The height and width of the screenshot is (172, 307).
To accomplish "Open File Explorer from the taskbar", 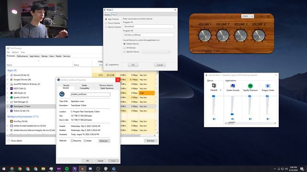I will (43, 169).
